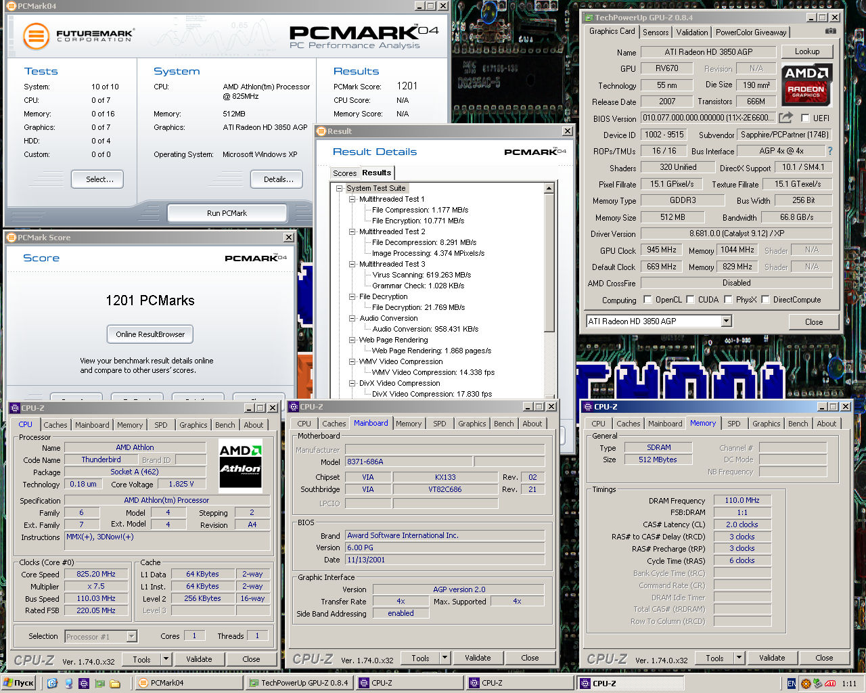Collapse the Audio Conversion tree node
This screenshot has height=693, width=866.
[x=352, y=318]
